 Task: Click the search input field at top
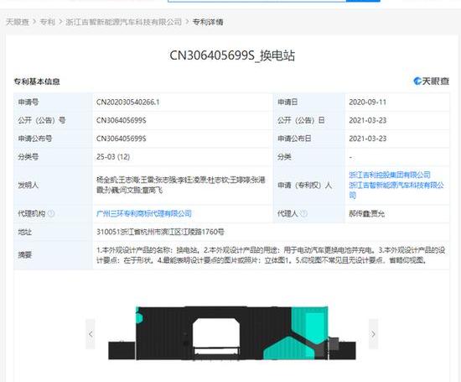(x=256, y=1)
